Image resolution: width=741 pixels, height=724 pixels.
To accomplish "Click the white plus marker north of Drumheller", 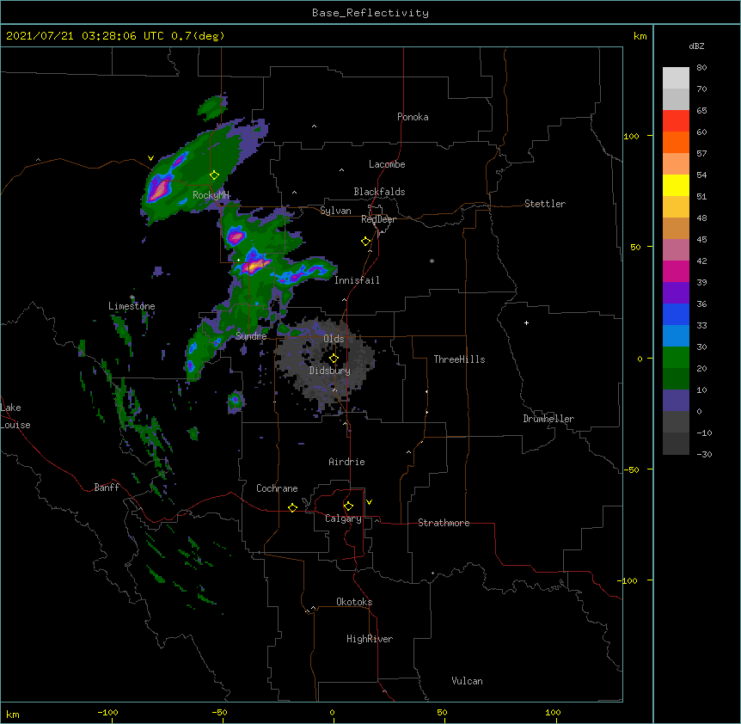I will point(526,322).
